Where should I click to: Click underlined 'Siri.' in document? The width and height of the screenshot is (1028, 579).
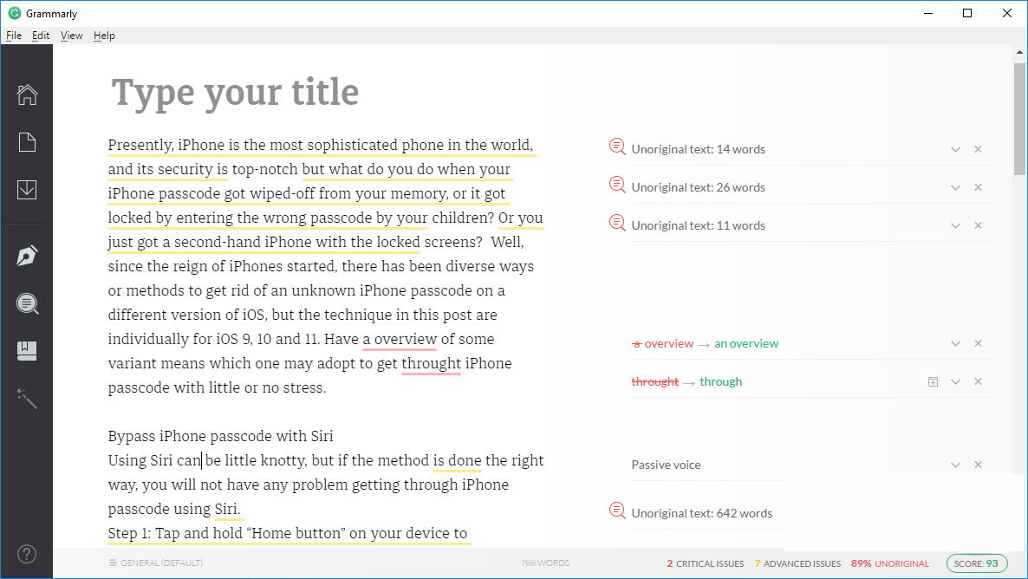(x=227, y=509)
